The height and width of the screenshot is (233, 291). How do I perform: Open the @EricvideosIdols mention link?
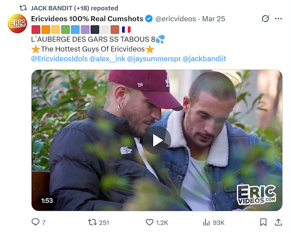click(x=60, y=59)
